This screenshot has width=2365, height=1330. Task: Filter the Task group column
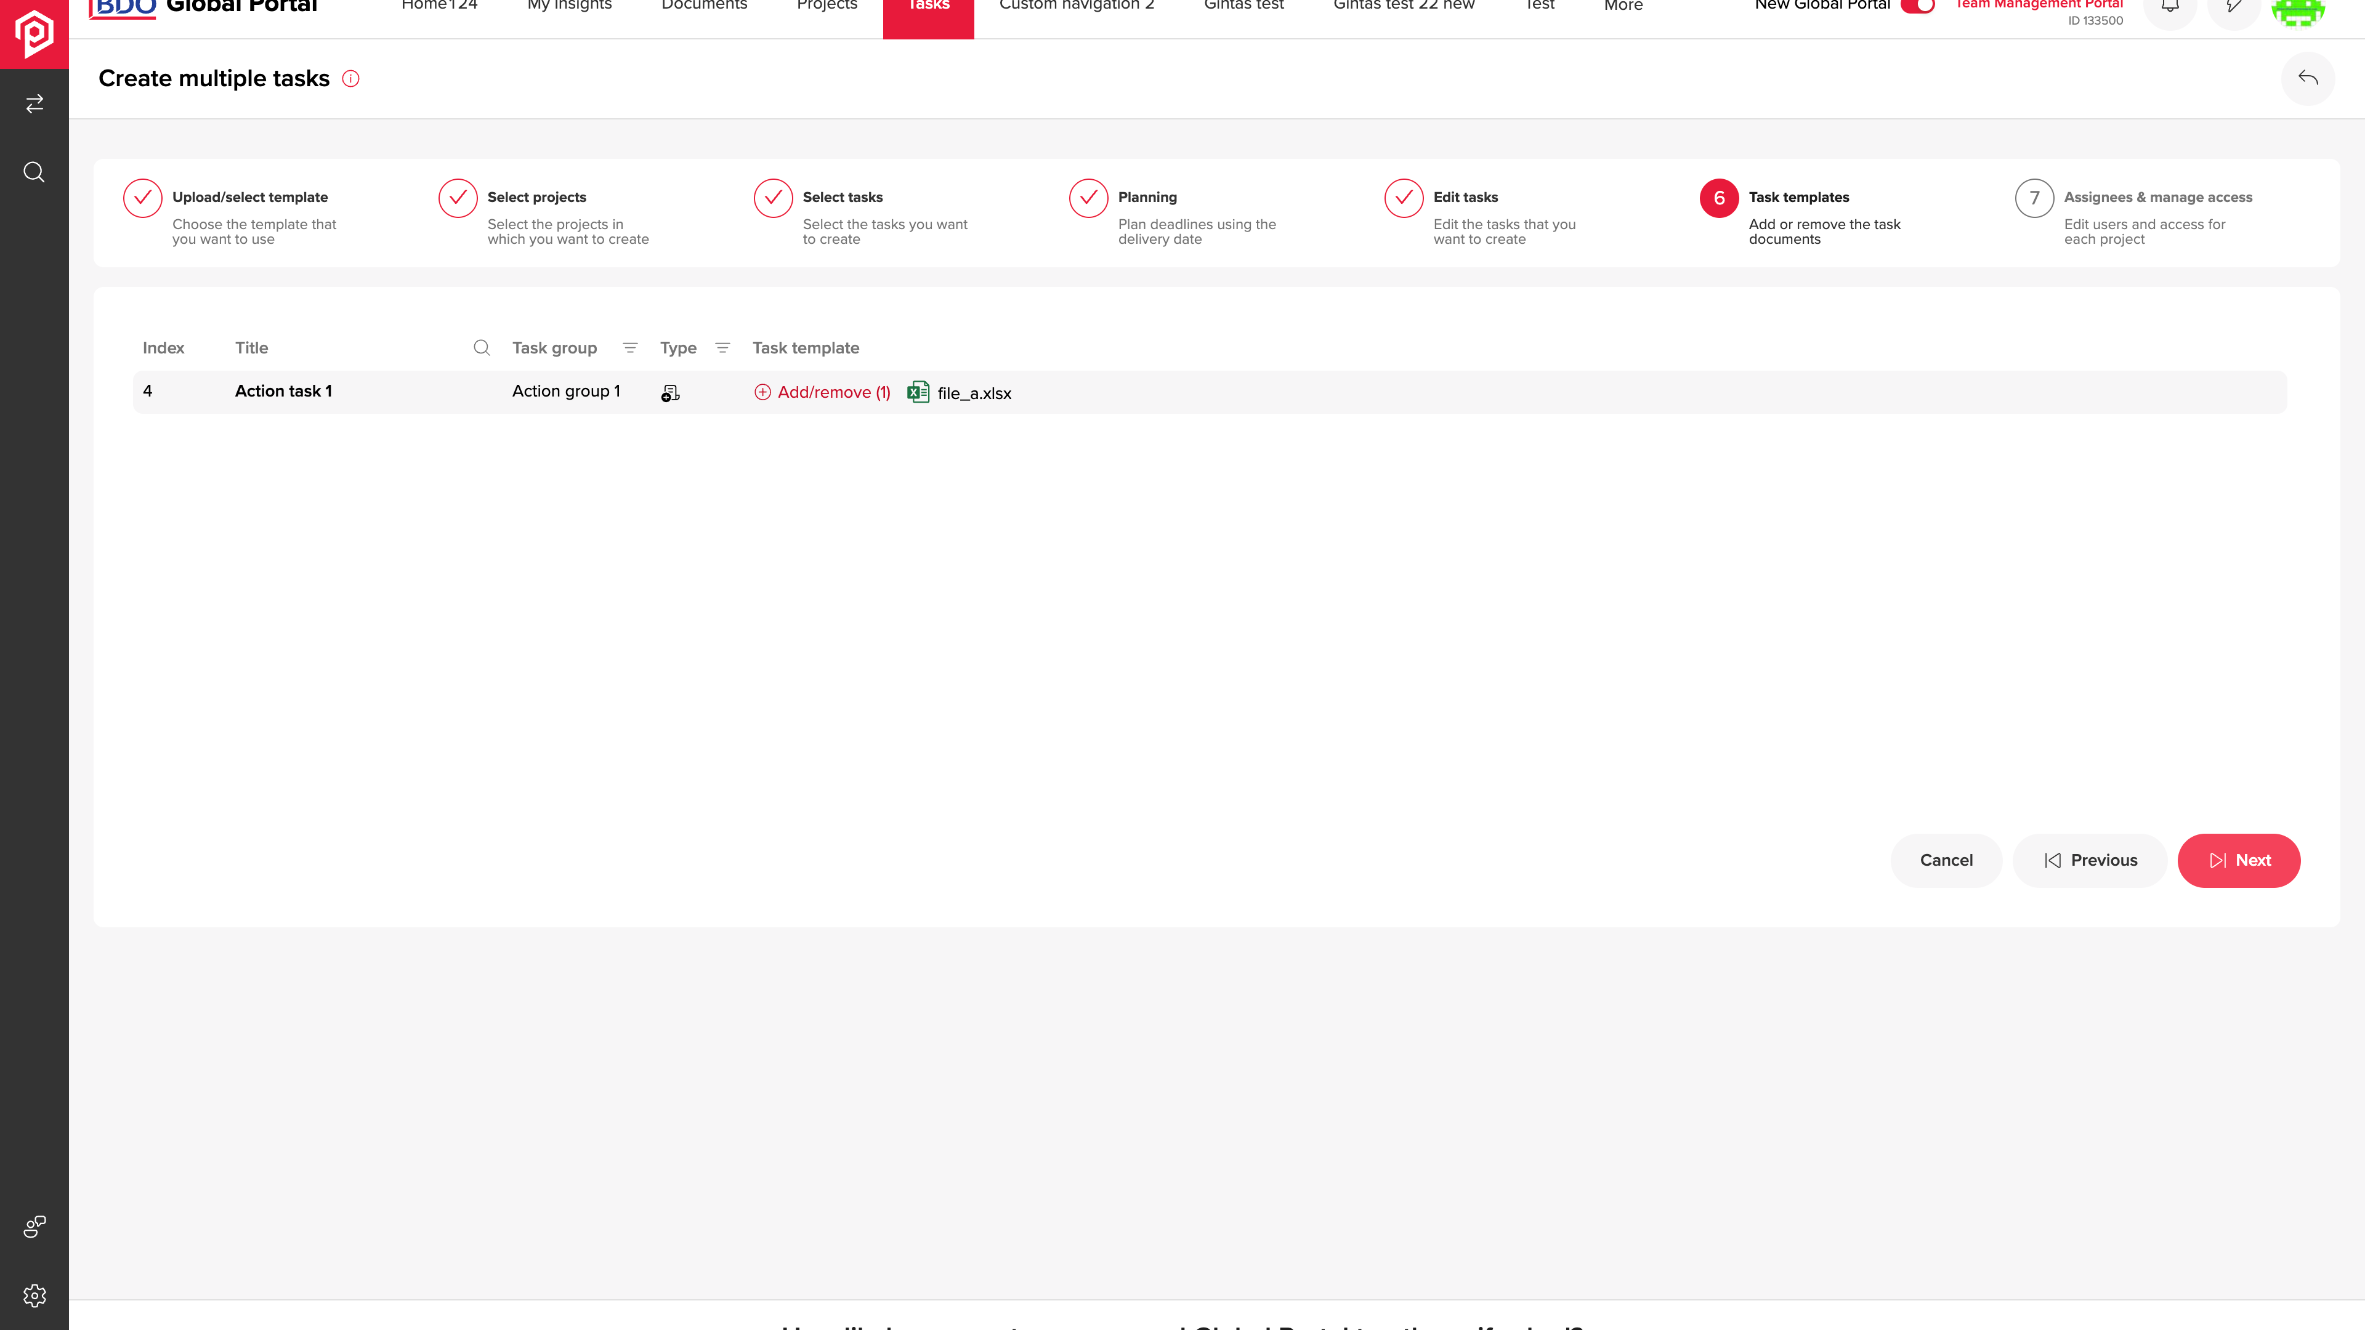[x=630, y=348]
